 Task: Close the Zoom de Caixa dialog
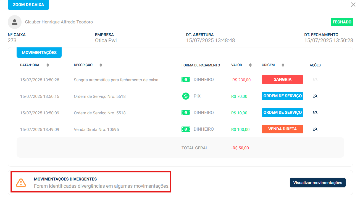[353, 5]
